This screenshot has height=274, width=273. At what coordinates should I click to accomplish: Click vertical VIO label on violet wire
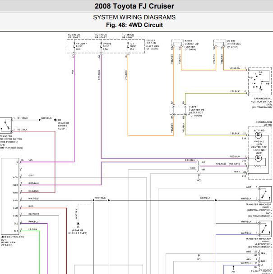point(73,72)
